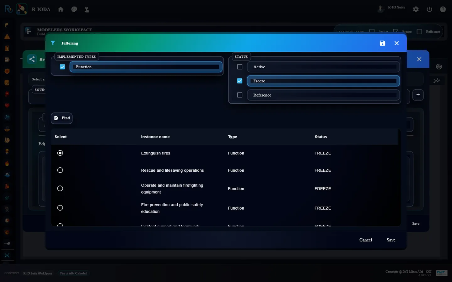Open help question mark icon
This screenshot has width=452, height=282.
pos(443,9)
